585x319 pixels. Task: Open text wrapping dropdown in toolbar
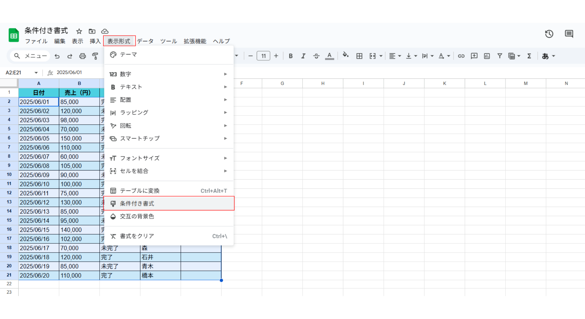[x=428, y=56]
